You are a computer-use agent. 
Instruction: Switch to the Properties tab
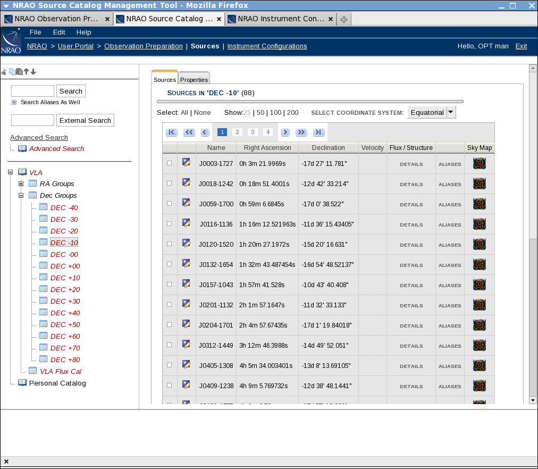pos(194,80)
